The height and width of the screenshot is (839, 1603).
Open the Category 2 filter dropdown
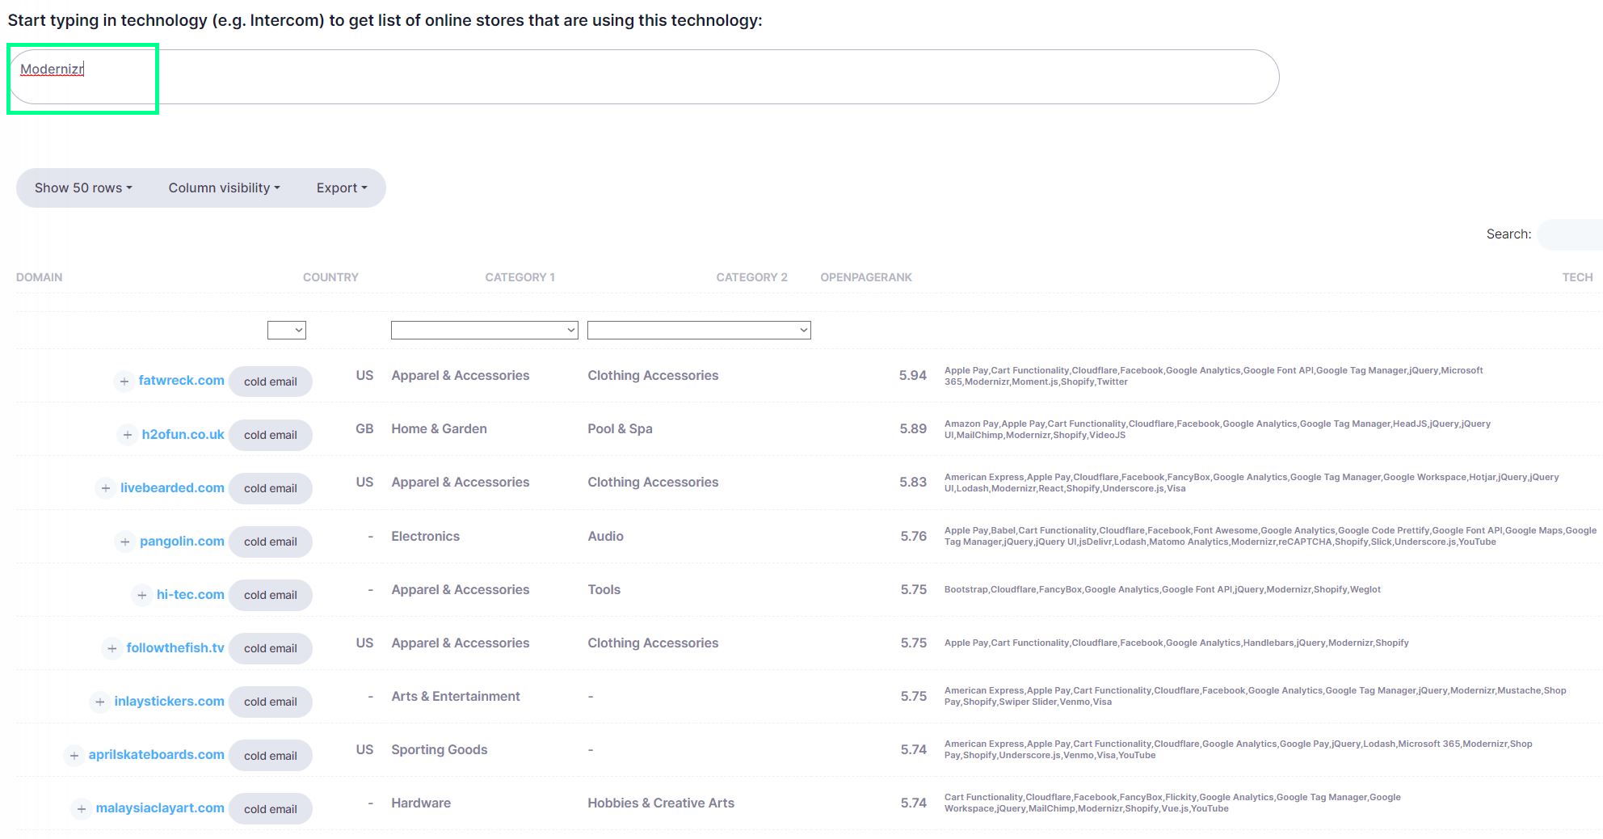(x=699, y=330)
